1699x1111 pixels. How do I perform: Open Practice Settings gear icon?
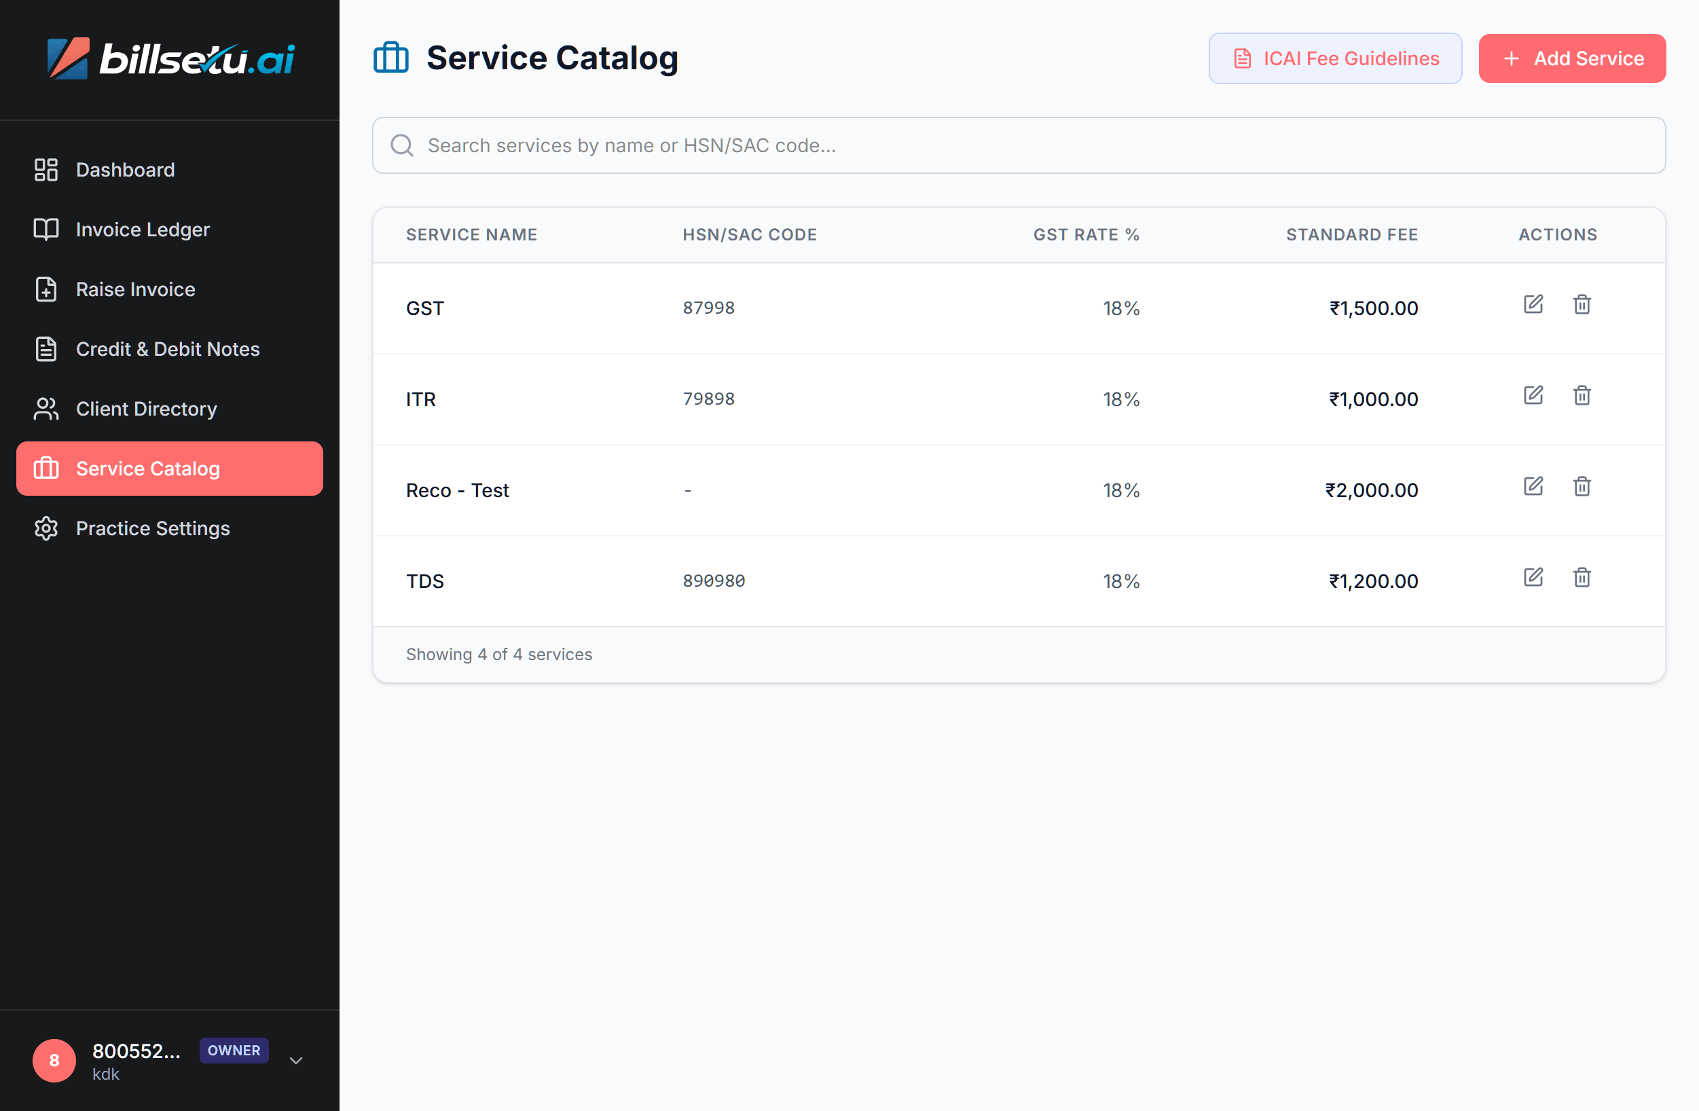point(45,528)
